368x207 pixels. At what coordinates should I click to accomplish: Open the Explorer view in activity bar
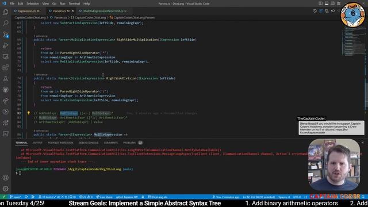(5, 12)
